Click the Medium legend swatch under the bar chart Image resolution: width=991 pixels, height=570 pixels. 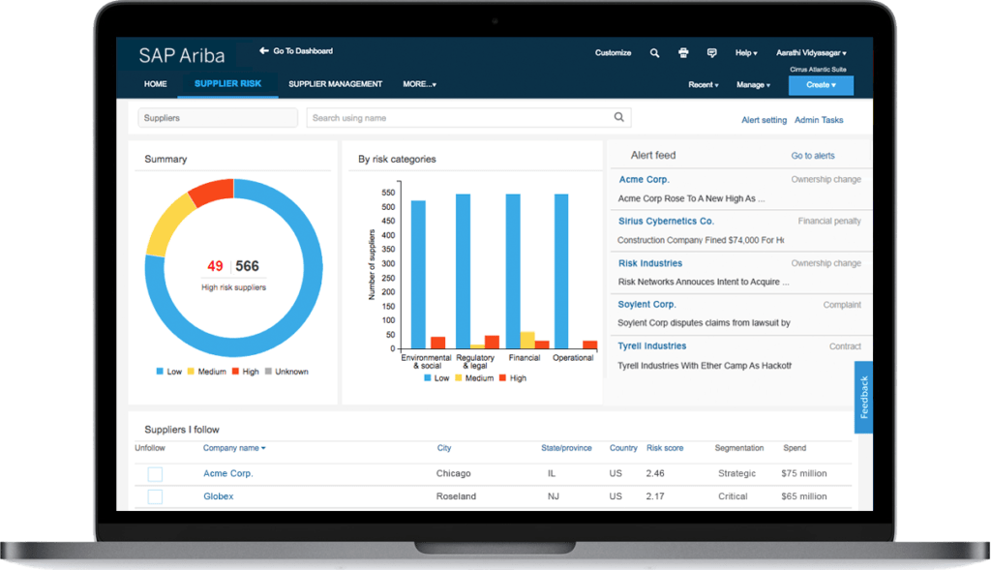(x=458, y=377)
